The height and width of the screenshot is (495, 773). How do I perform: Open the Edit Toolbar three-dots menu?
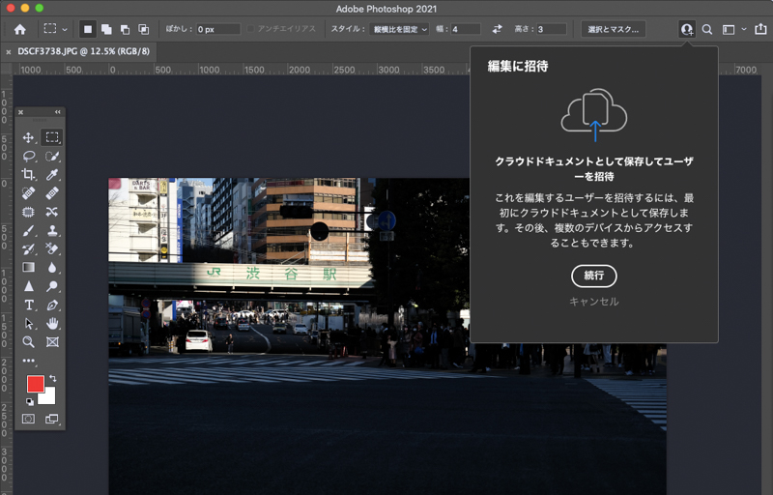[x=29, y=361]
